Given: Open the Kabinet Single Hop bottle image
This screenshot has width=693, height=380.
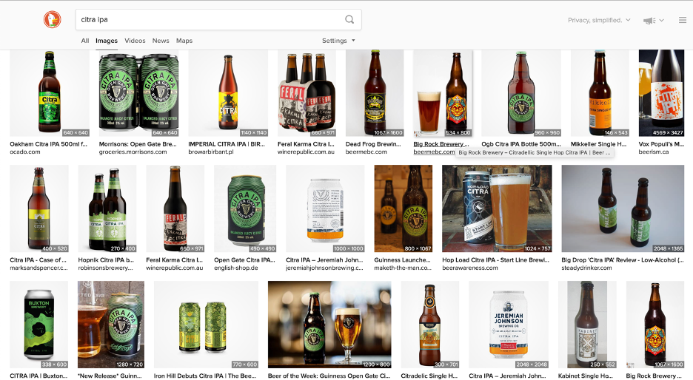Looking at the screenshot, I should 587,325.
